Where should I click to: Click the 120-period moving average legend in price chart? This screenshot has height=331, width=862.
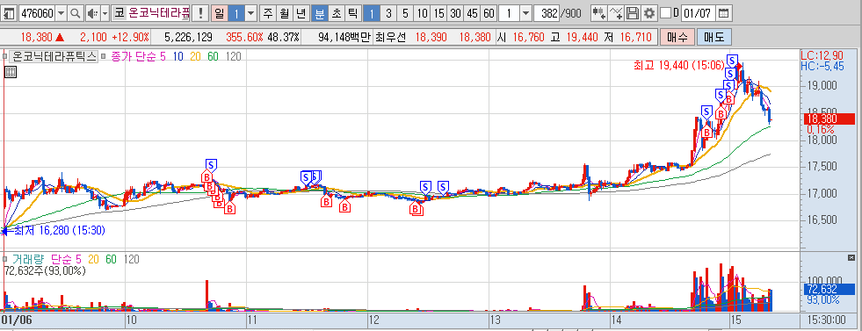pyautogui.click(x=233, y=56)
